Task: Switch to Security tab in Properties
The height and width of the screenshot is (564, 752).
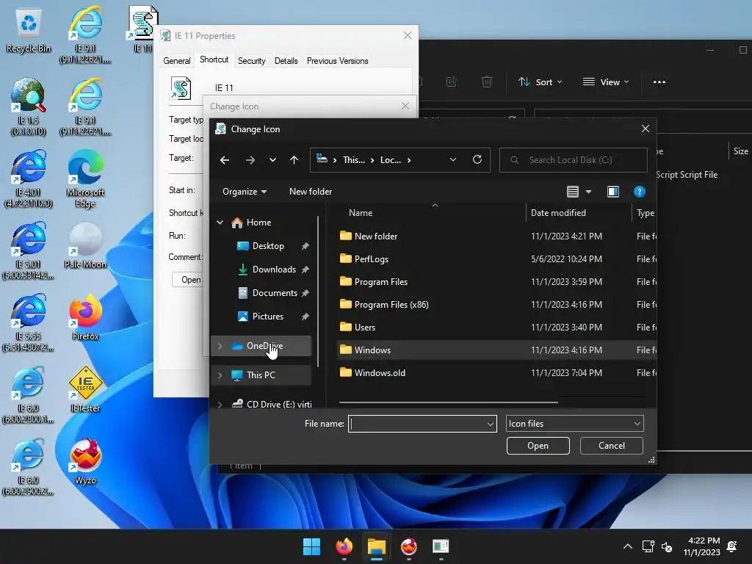Action: pos(251,61)
